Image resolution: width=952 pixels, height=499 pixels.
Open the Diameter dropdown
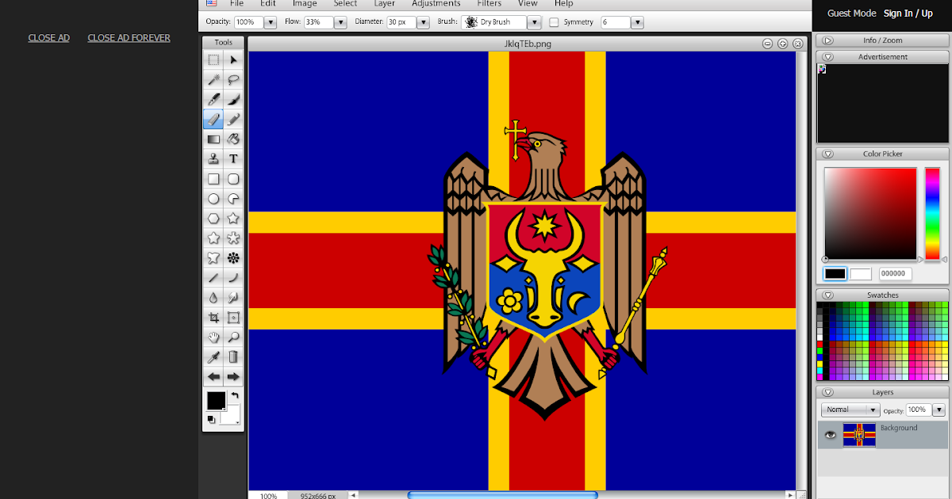[423, 22]
